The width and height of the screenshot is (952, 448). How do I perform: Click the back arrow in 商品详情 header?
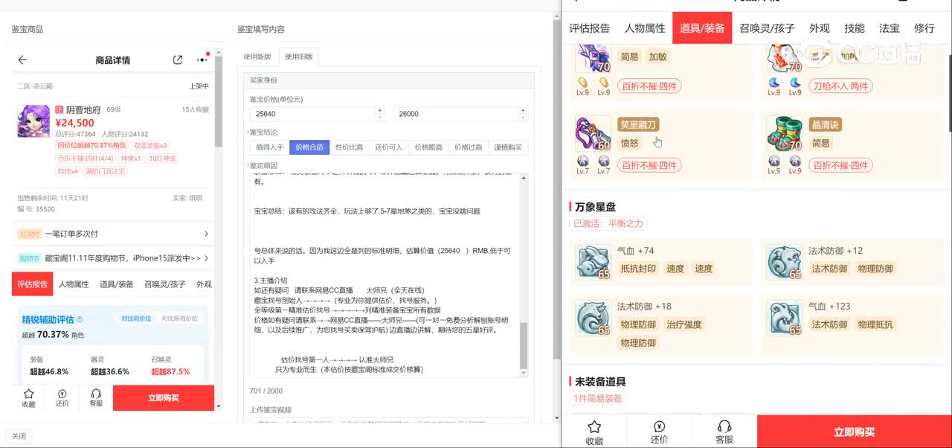22,60
